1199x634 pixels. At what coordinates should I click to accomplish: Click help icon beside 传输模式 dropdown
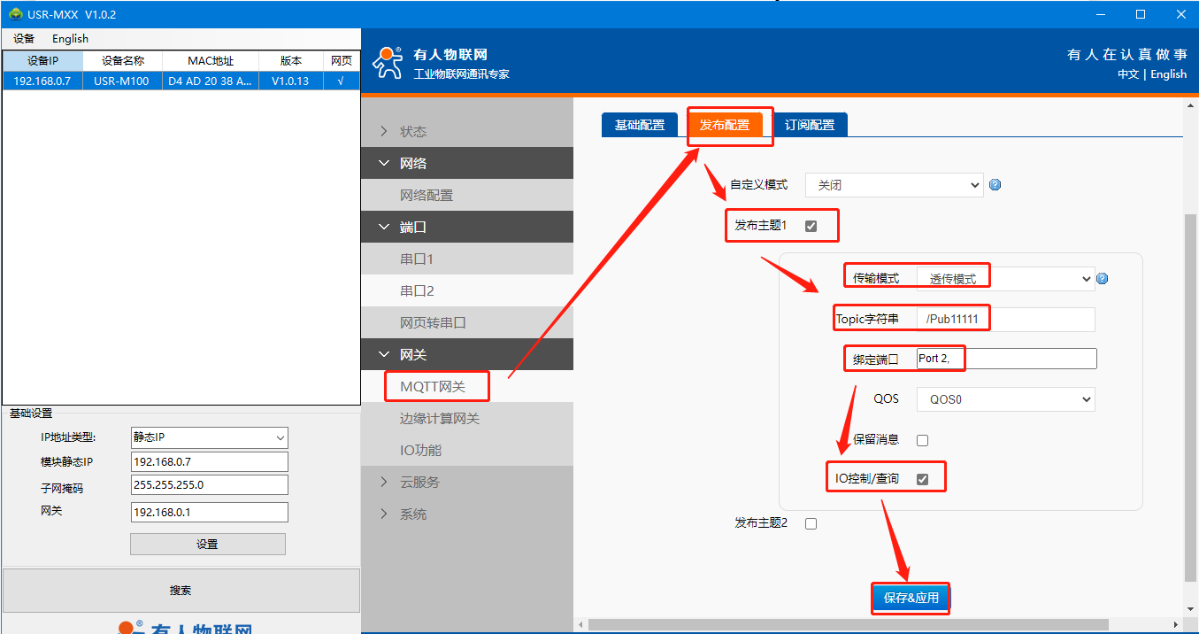pyautogui.click(x=1102, y=279)
